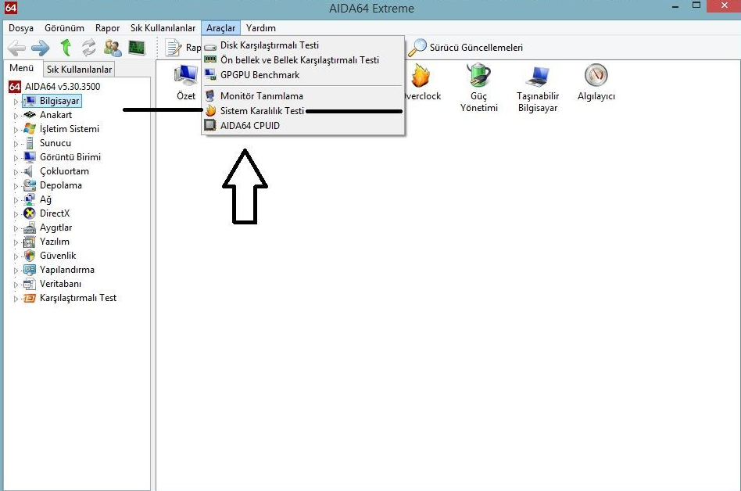Expand the Ağ tree node
Viewport: 741px width, 491px height.
(16, 200)
